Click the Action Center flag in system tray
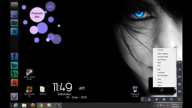The width and height of the screenshot is (192, 108). point(161,105)
